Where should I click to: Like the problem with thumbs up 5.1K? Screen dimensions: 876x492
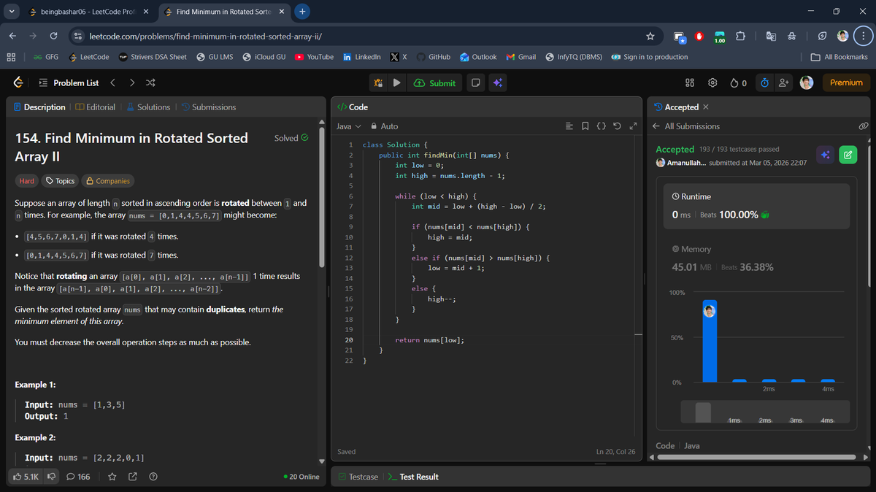coord(26,477)
